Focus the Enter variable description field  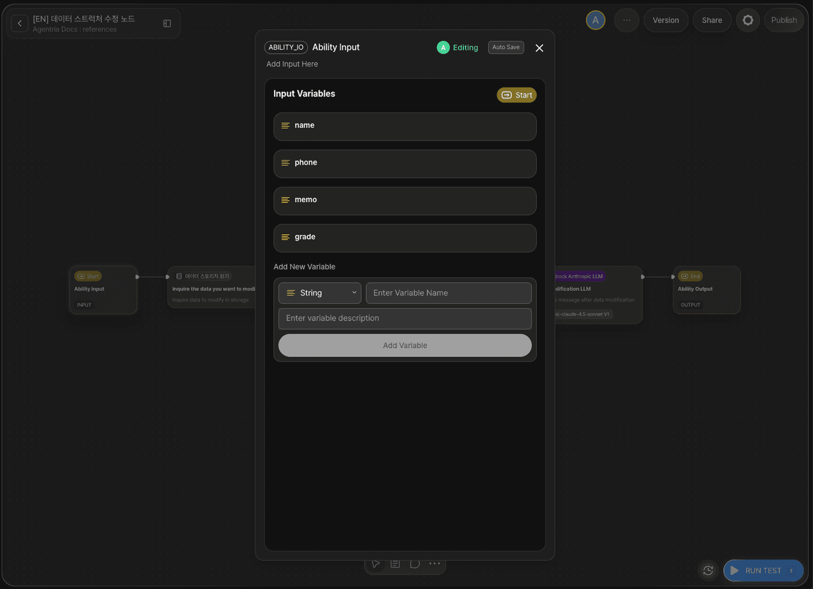(x=405, y=318)
